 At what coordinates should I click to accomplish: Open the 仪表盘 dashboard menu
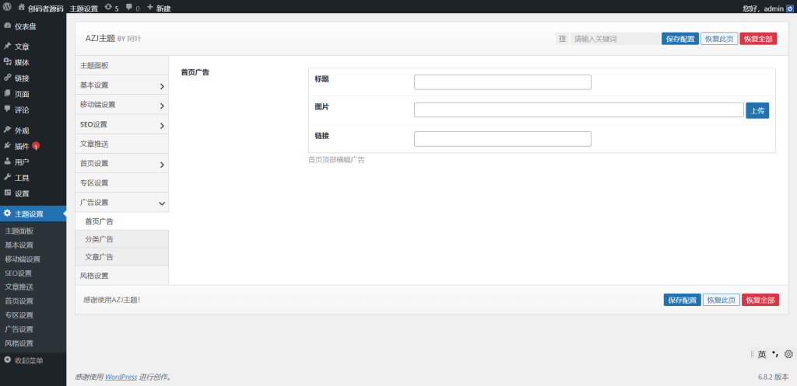[x=23, y=26]
